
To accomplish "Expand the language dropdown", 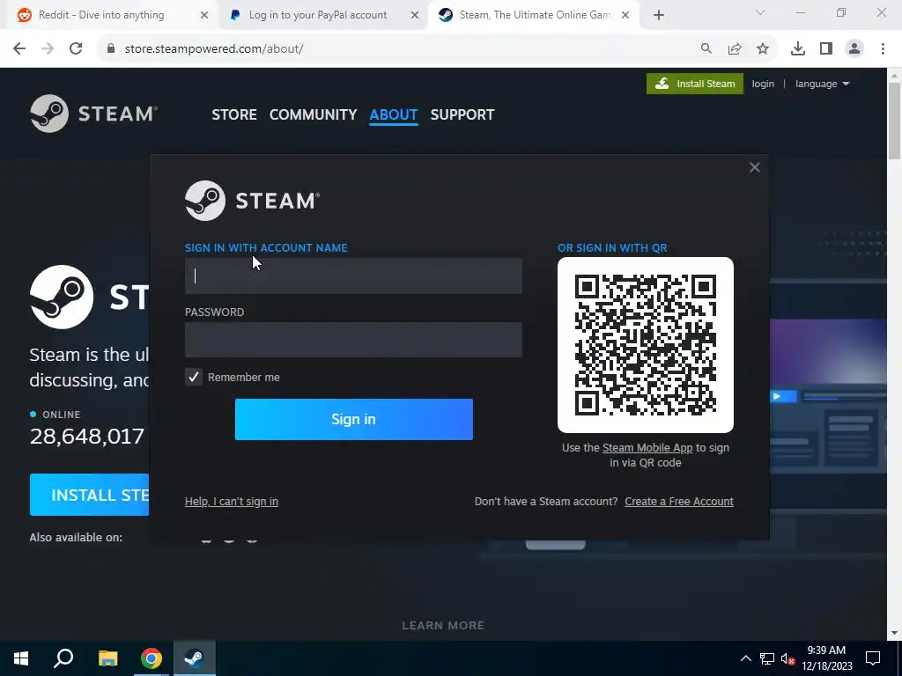I will click(x=822, y=84).
